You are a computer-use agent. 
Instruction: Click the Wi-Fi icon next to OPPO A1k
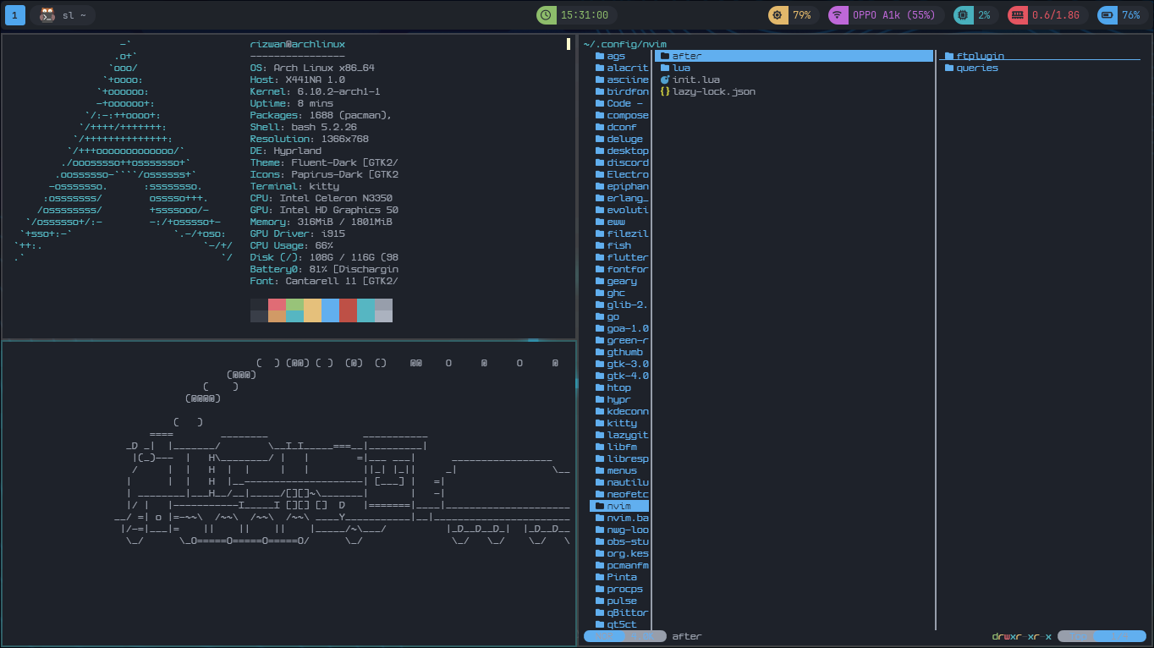pyautogui.click(x=838, y=14)
